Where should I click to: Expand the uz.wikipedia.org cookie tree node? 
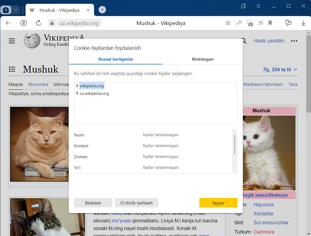[77, 94]
